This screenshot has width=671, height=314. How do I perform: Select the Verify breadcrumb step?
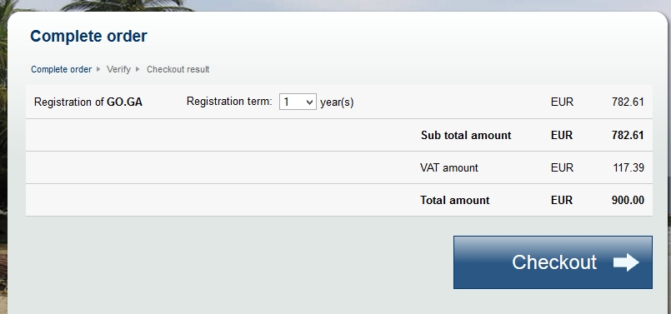(118, 69)
